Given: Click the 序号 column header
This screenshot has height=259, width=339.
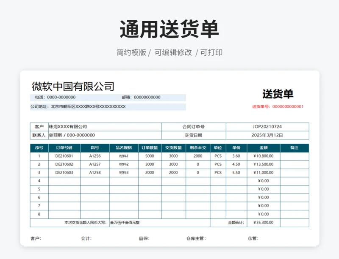Looking at the screenshot, I should 39,148.
